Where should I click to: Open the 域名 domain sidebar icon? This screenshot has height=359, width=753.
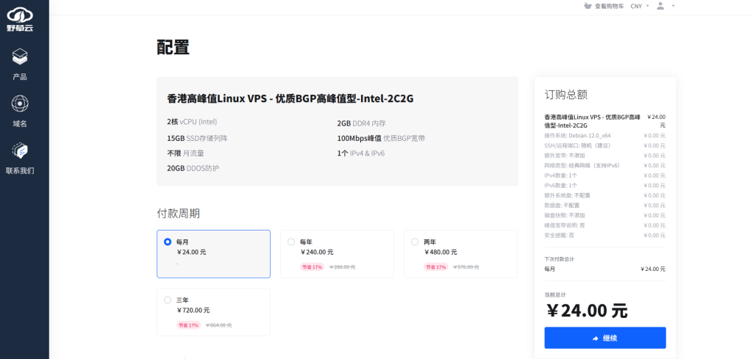[20, 104]
